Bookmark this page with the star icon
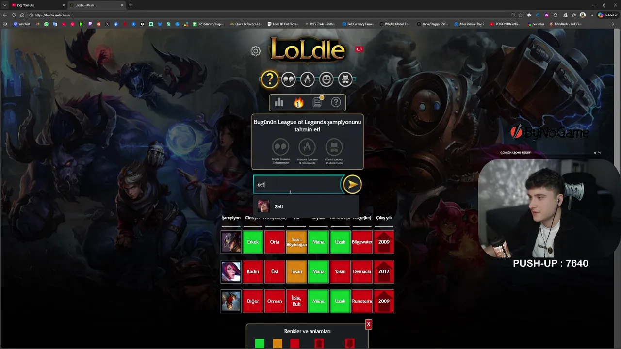 pyautogui.click(x=521, y=15)
